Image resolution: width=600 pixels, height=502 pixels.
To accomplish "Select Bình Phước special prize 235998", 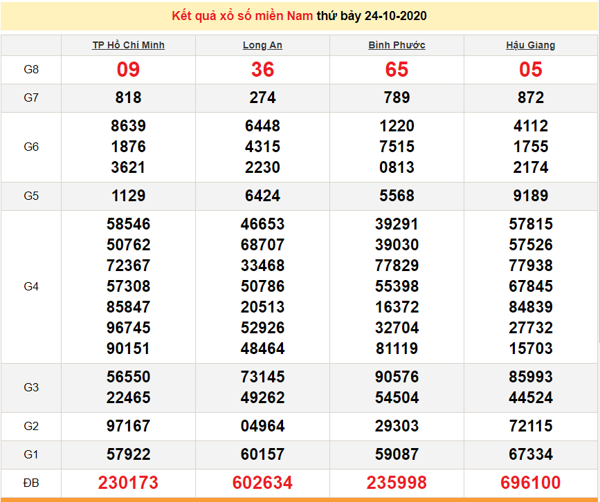I will [397, 483].
